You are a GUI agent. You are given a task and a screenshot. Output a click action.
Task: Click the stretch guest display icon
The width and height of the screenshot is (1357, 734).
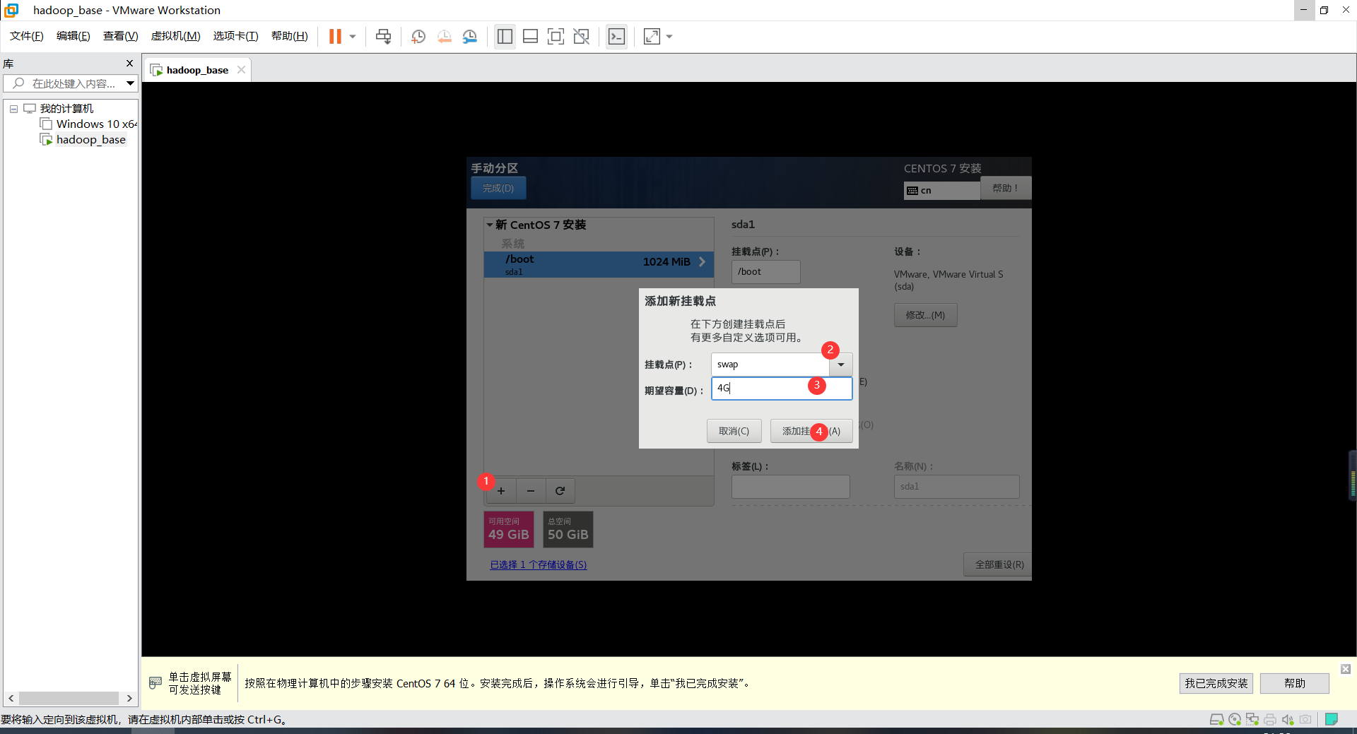652,36
